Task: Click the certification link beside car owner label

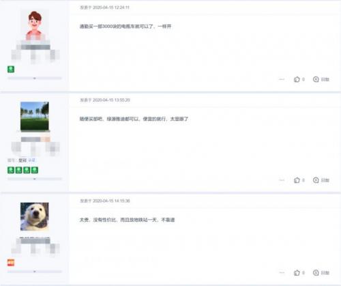Action: pyautogui.click(x=32, y=160)
